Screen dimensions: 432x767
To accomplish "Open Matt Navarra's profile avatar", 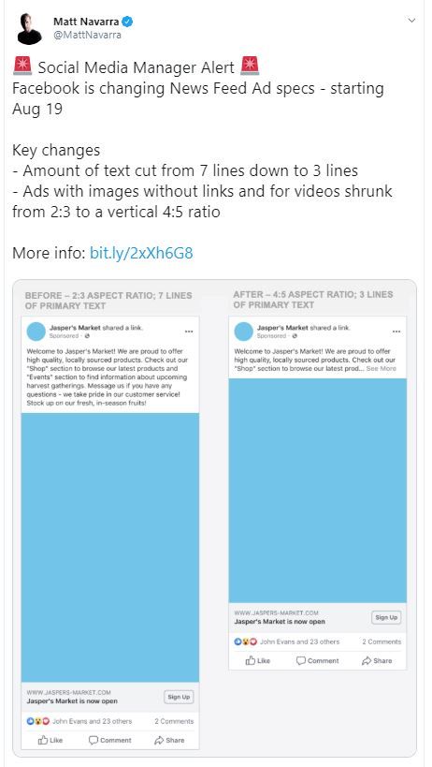I will click(29, 29).
